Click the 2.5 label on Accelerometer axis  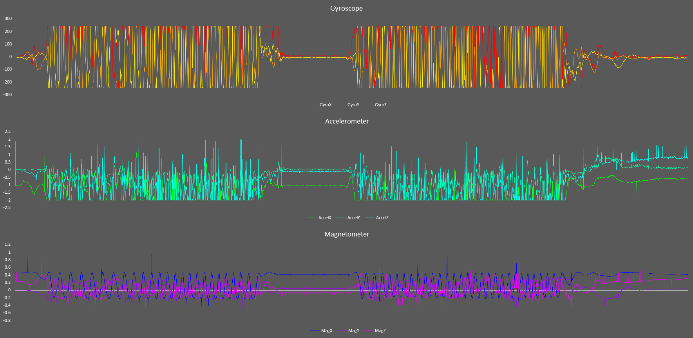pos(8,131)
